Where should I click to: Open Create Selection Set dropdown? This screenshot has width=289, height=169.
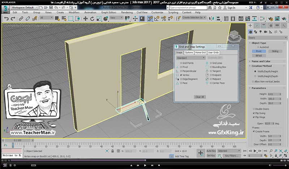[194, 17]
